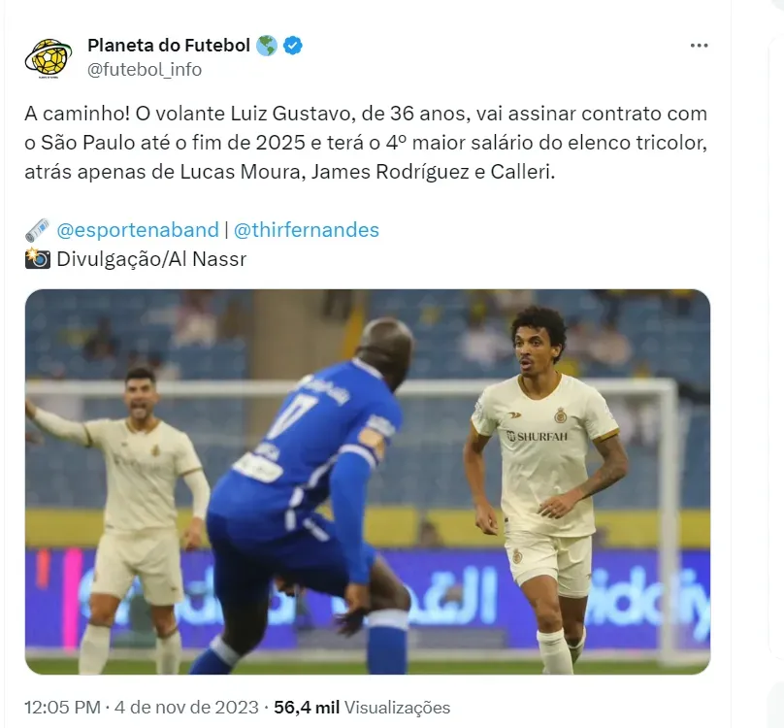Open the 56,4 mil Visualizações count
The width and height of the screenshot is (784, 728).
pyautogui.click(x=362, y=708)
